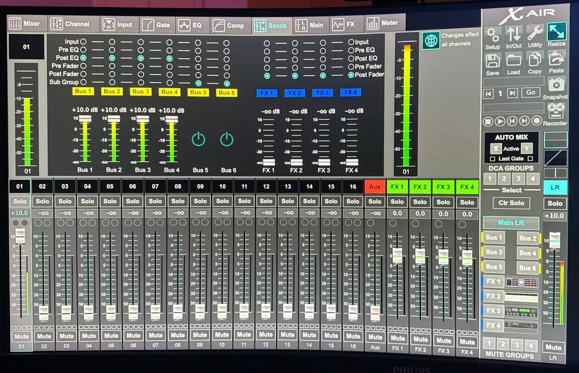This screenshot has width=579, height=373.
Task: Open the FX 4 effect rack thumbnail
Action: (522, 325)
